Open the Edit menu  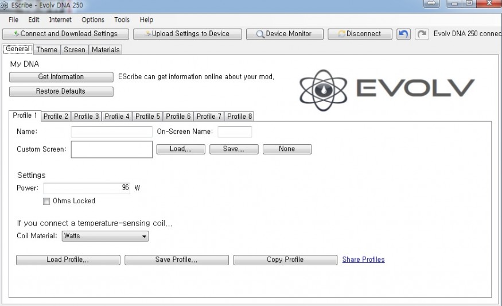pyautogui.click(x=34, y=20)
